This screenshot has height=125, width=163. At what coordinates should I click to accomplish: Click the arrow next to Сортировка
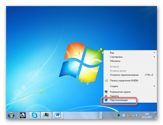point(154,57)
